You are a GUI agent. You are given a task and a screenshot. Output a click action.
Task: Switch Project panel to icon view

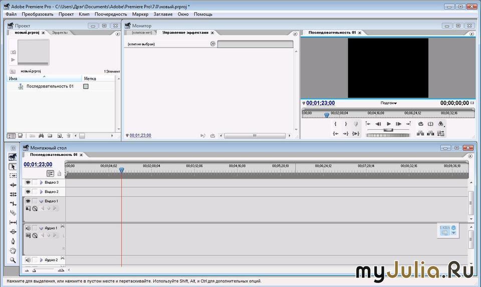pyautogui.click(x=20, y=135)
